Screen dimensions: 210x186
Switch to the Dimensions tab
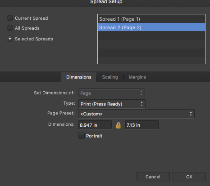click(x=79, y=77)
